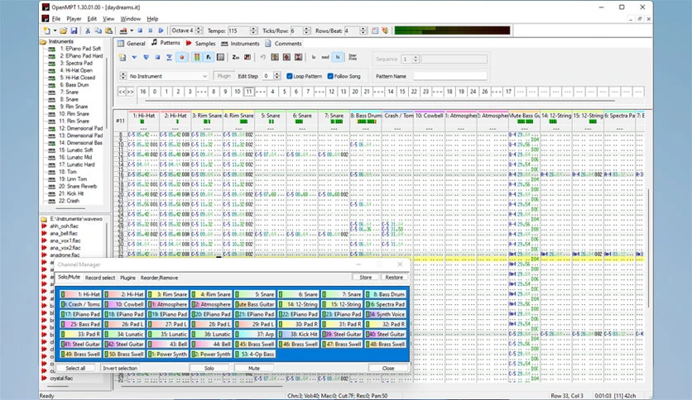
Task: Click the Solo button in Channel Manager
Action: coord(209,369)
